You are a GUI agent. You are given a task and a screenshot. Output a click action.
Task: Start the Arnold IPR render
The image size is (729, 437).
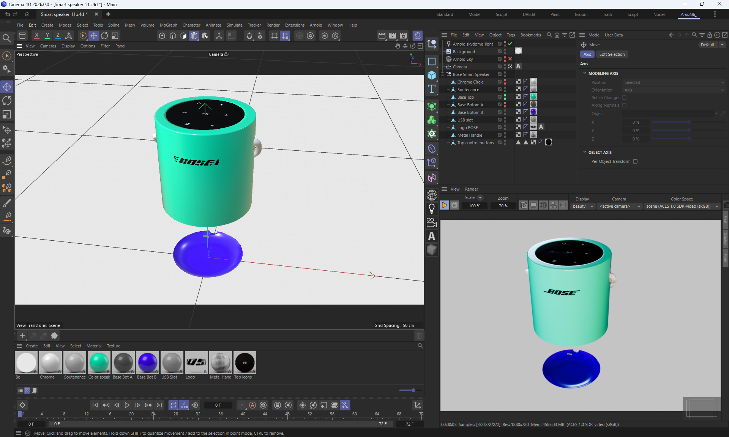pos(444,205)
